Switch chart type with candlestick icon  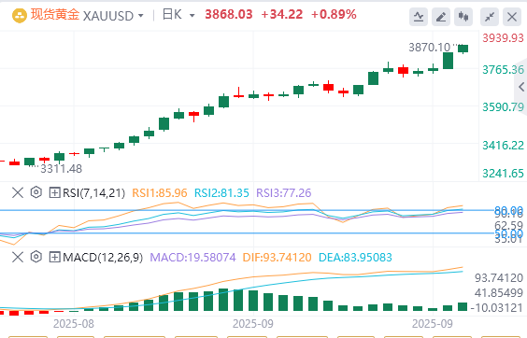tap(463, 17)
